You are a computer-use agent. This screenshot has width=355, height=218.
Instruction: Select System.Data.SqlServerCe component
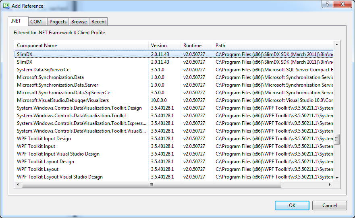pos(174,70)
